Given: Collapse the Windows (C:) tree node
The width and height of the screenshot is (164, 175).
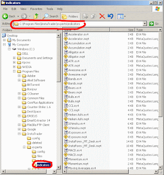Looking at the screenshot, I should 9,49.
